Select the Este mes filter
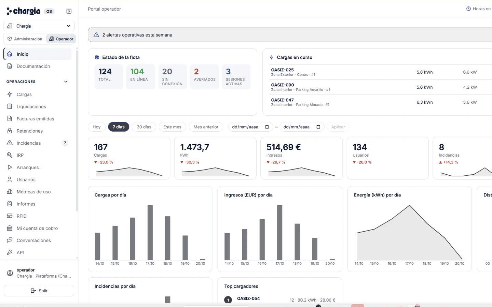Viewport: 492px width, 307px height. click(x=172, y=127)
